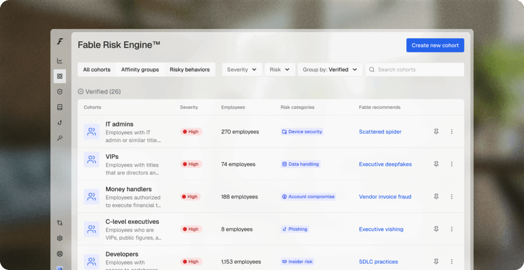The height and width of the screenshot is (270, 524).
Task: Pin the Developers cohort
Action: (436, 262)
